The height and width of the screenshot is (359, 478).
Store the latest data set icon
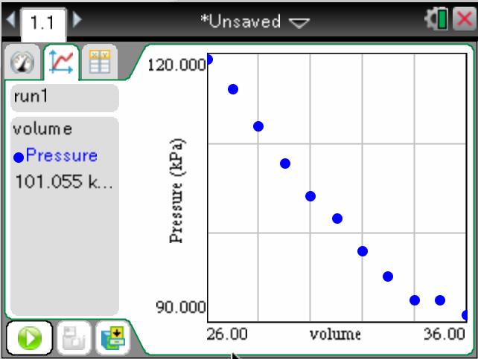tap(115, 337)
